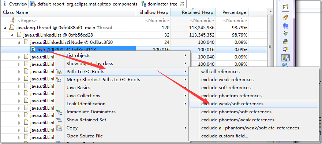This screenshot has width=322, height=144.
Task: Switch to the hierarchy perspective with bean icon
Action: tap(285, 17)
